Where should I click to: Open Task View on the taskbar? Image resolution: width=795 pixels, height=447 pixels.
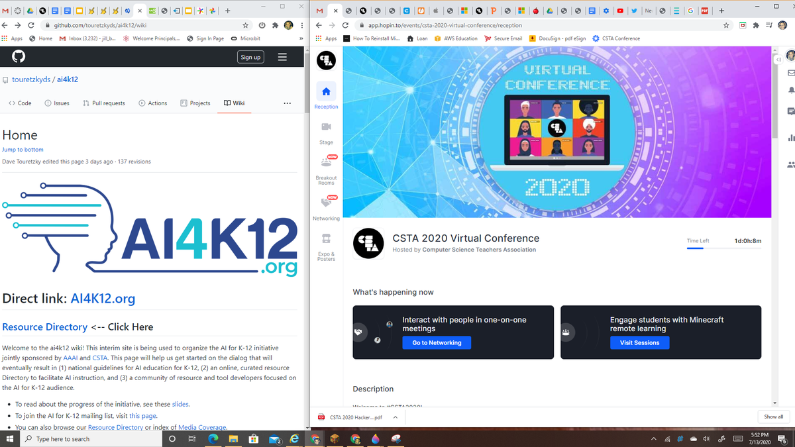pos(192,438)
